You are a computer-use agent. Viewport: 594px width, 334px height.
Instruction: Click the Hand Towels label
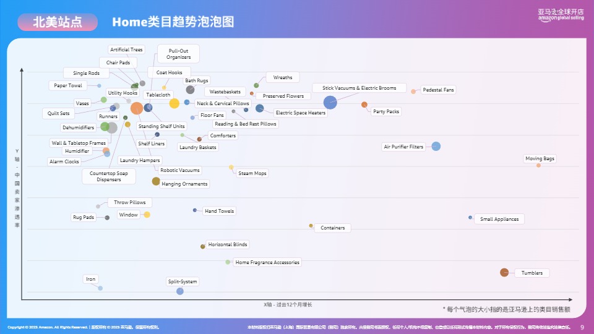click(x=219, y=211)
